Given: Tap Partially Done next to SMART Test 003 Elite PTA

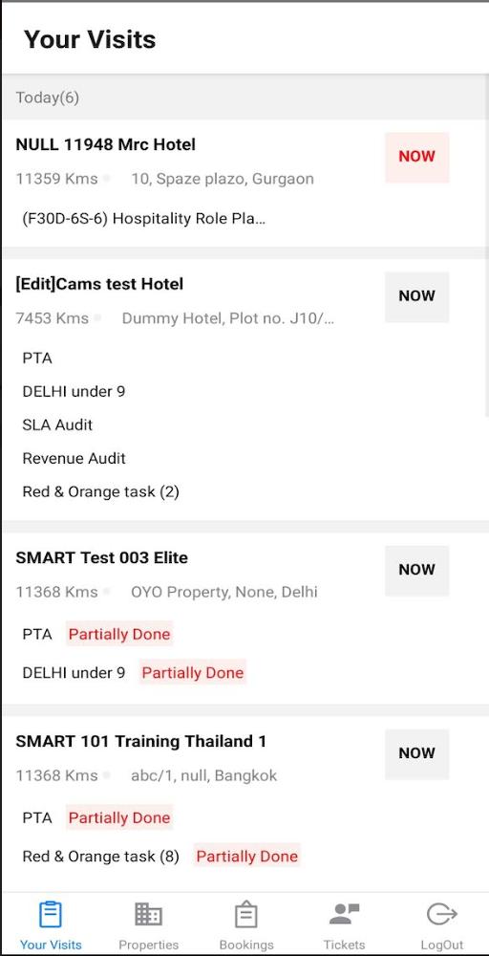Looking at the screenshot, I should (119, 635).
